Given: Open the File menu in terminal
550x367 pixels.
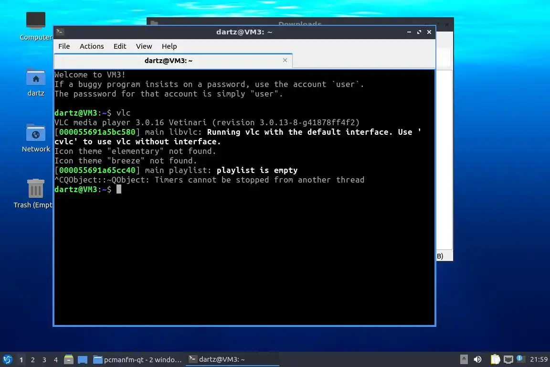Looking at the screenshot, I should click(64, 46).
